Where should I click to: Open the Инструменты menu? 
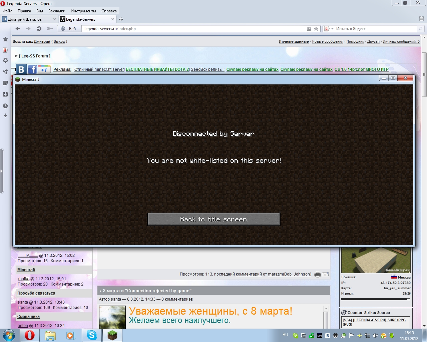[83, 11]
